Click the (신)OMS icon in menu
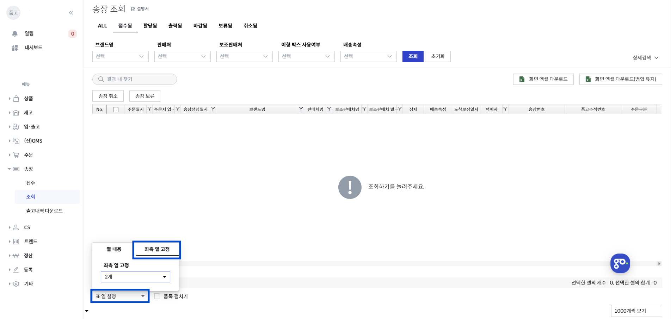 [x=16, y=141]
